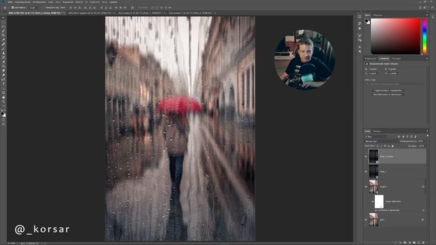Open the Actions panel play icon

360,29
